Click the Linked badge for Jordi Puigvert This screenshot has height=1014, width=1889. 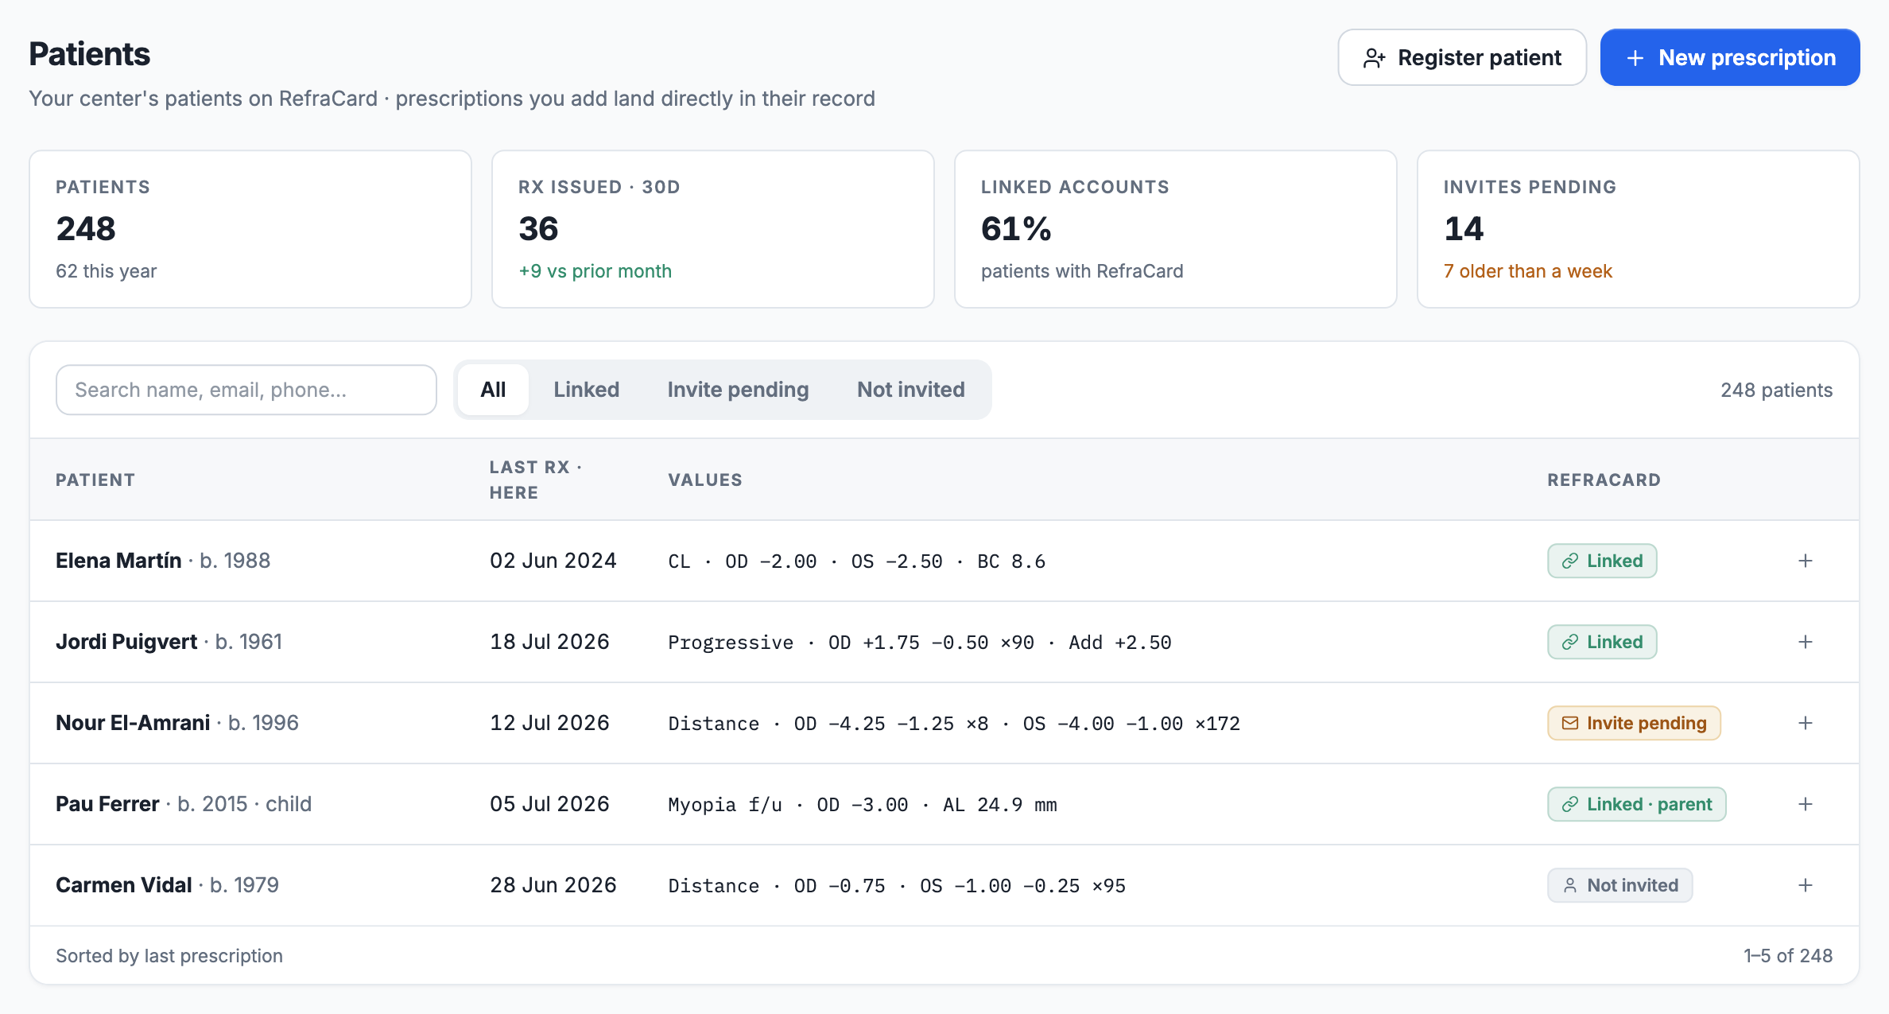(x=1602, y=642)
